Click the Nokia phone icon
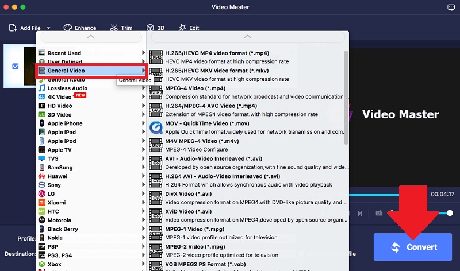Screen dimensions: 460x271 coord(42,238)
